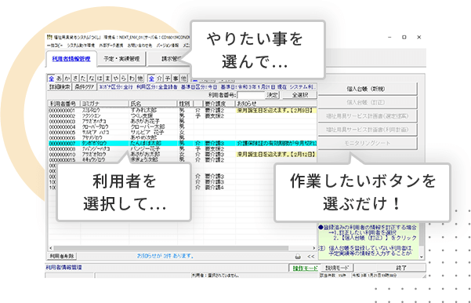471x303 pixels.
Task: Switch to the 利用者情報管理 tab
Action: coord(71,59)
